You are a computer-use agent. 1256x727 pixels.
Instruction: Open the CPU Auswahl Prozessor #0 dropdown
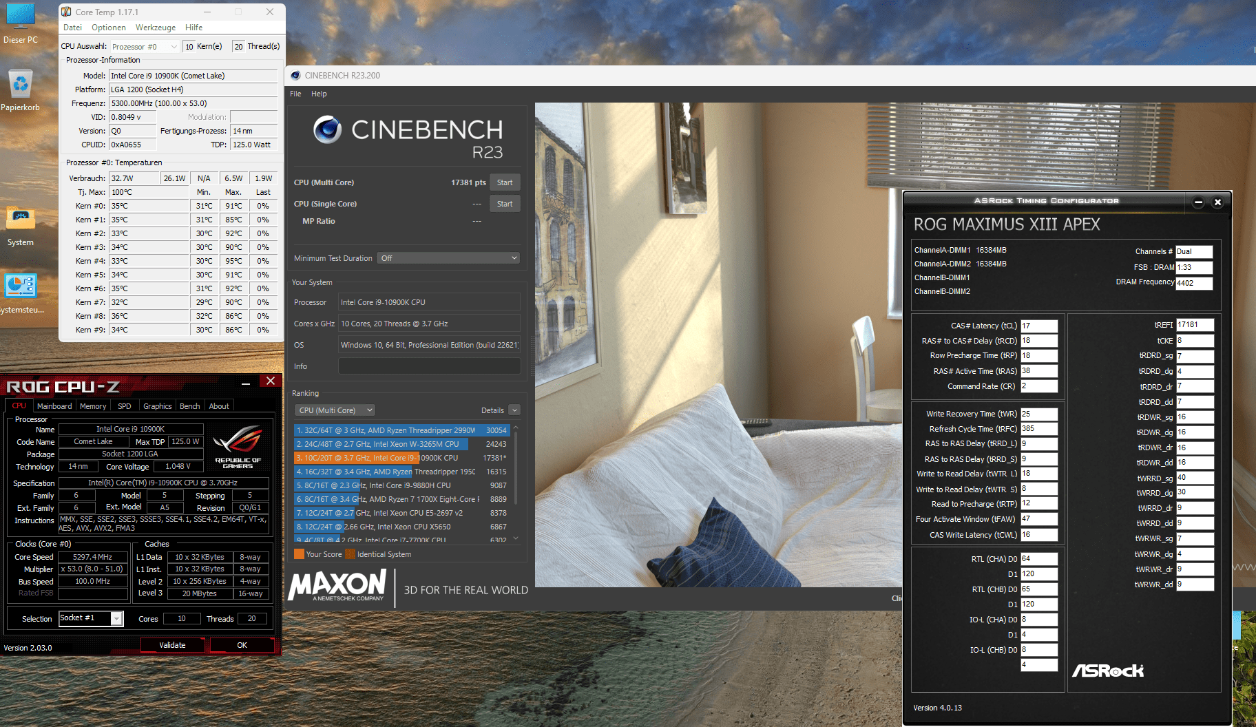point(145,47)
